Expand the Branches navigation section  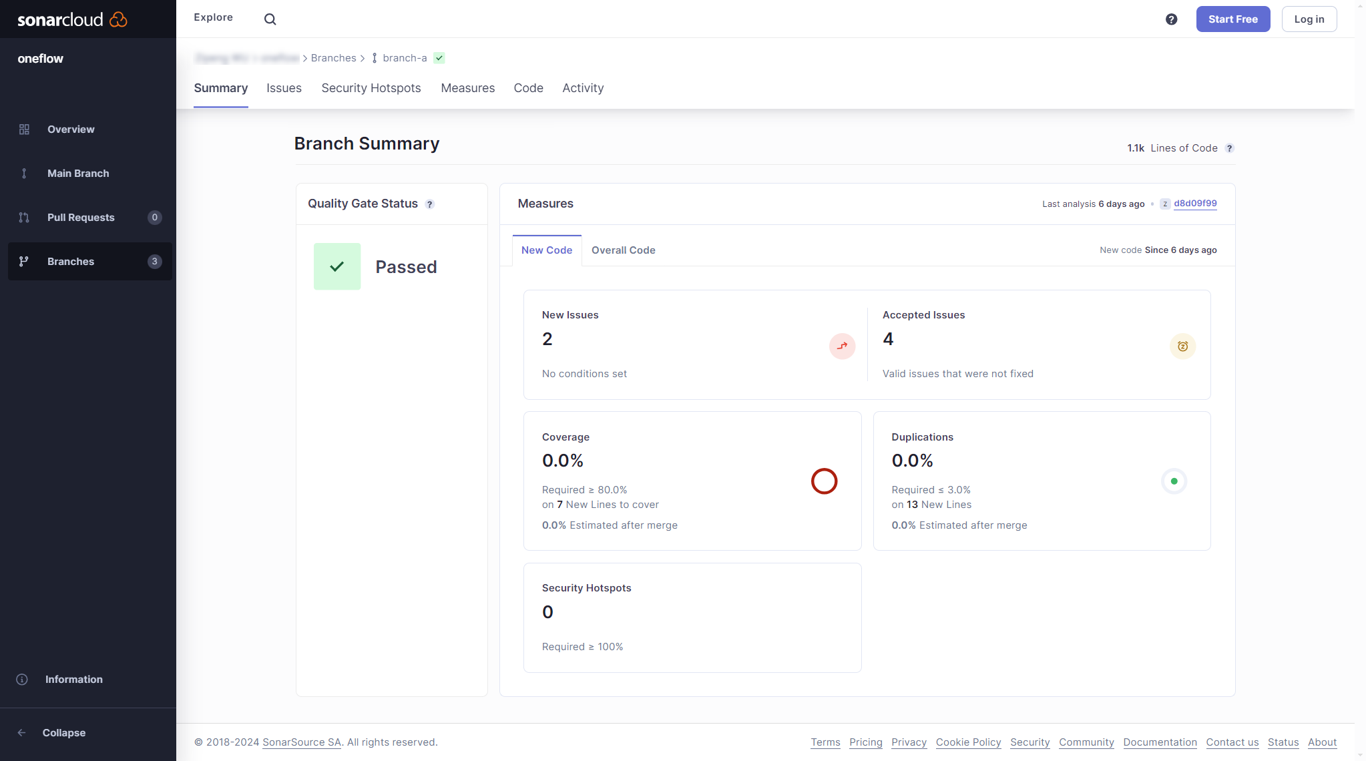click(87, 260)
